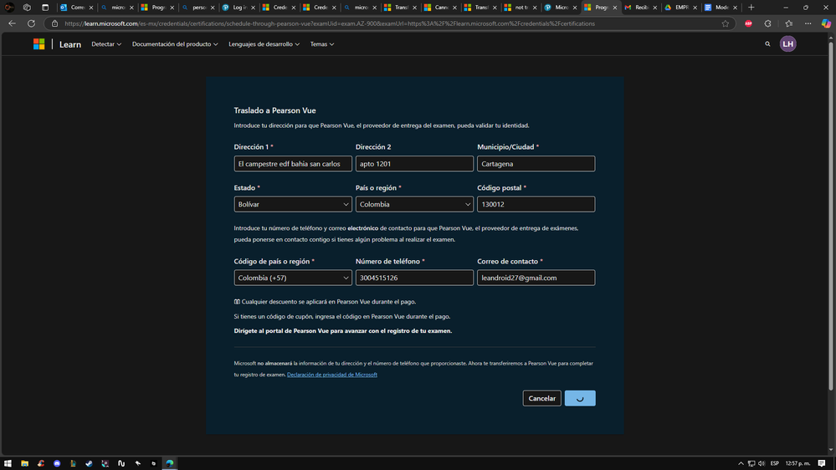
Task: Open File Explorer from the taskbar
Action: 24,463
